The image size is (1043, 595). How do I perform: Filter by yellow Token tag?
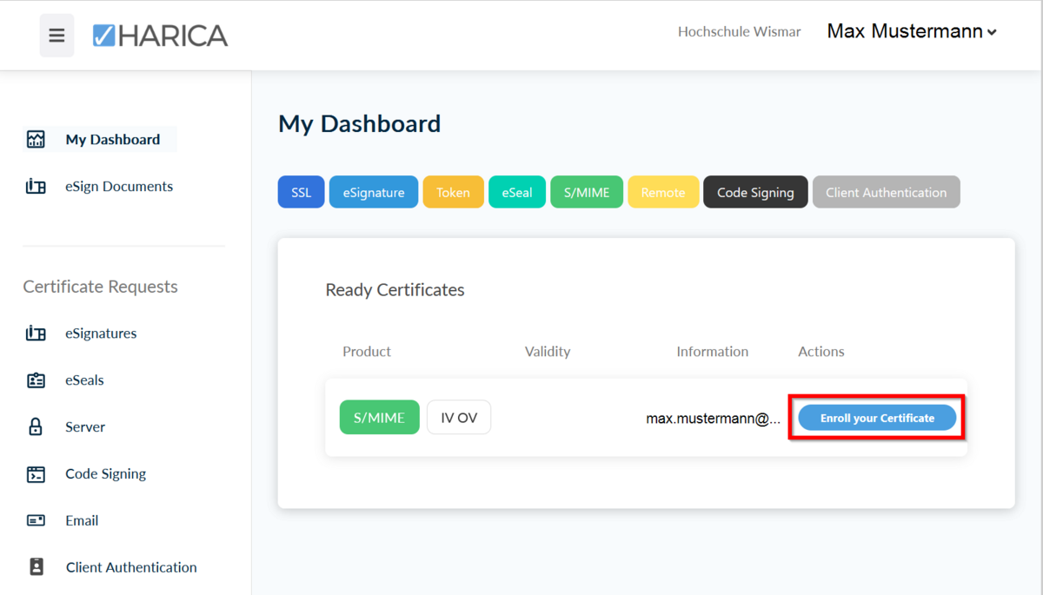[453, 193]
